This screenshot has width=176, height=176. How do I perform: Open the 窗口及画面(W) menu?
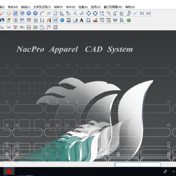(113, 7)
